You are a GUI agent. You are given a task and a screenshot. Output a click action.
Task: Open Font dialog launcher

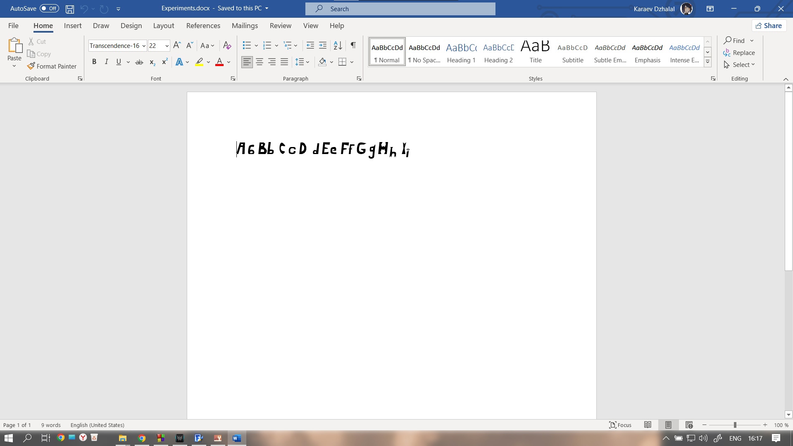coord(233,78)
